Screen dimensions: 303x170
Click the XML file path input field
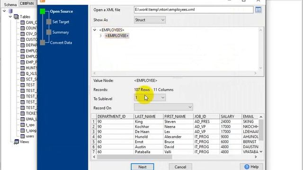pyautogui.click(x=194, y=9)
